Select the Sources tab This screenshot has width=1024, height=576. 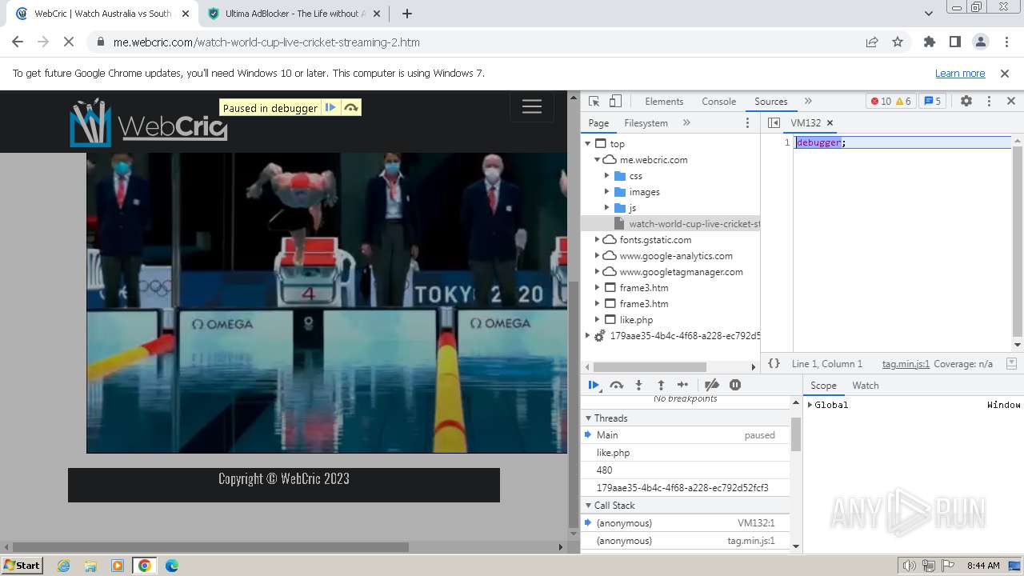(771, 102)
